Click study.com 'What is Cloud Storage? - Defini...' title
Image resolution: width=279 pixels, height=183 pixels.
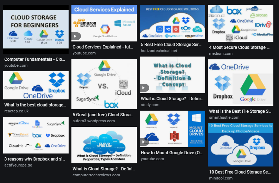(x=172, y=99)
